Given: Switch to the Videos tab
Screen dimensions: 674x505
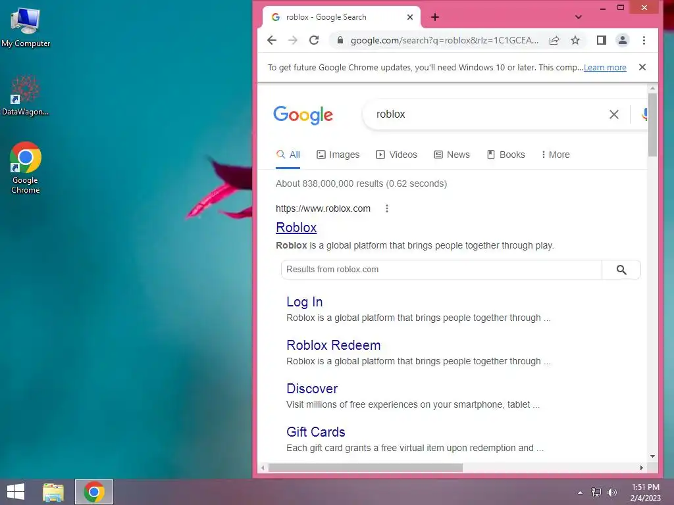Looking at the screenshot, I should tap(396, 155).
